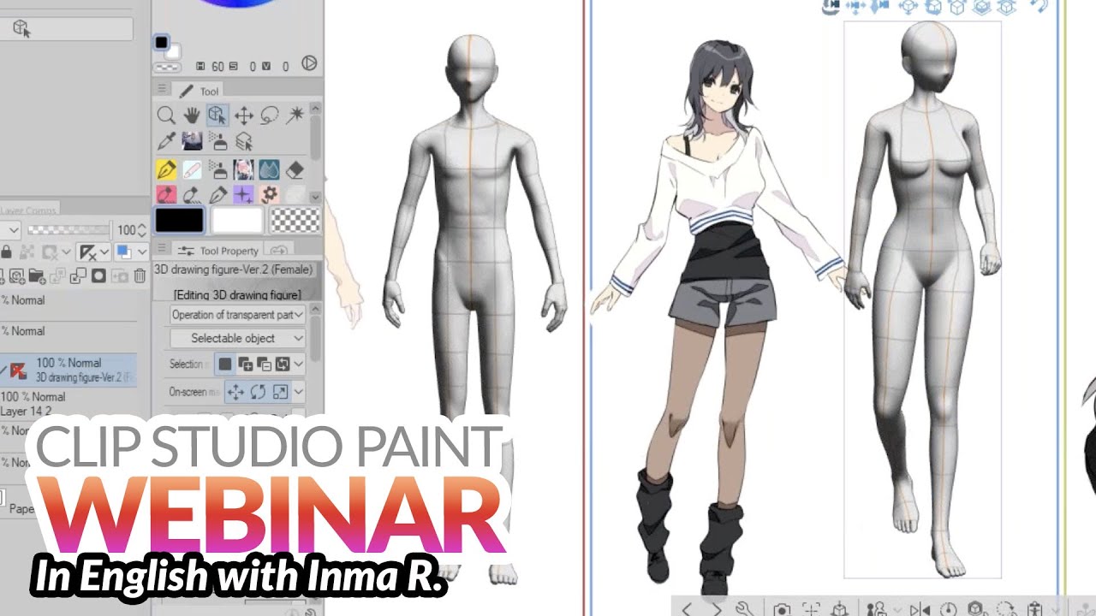
Task: Expand Selection mode options chevron
Action: (298, 364)
